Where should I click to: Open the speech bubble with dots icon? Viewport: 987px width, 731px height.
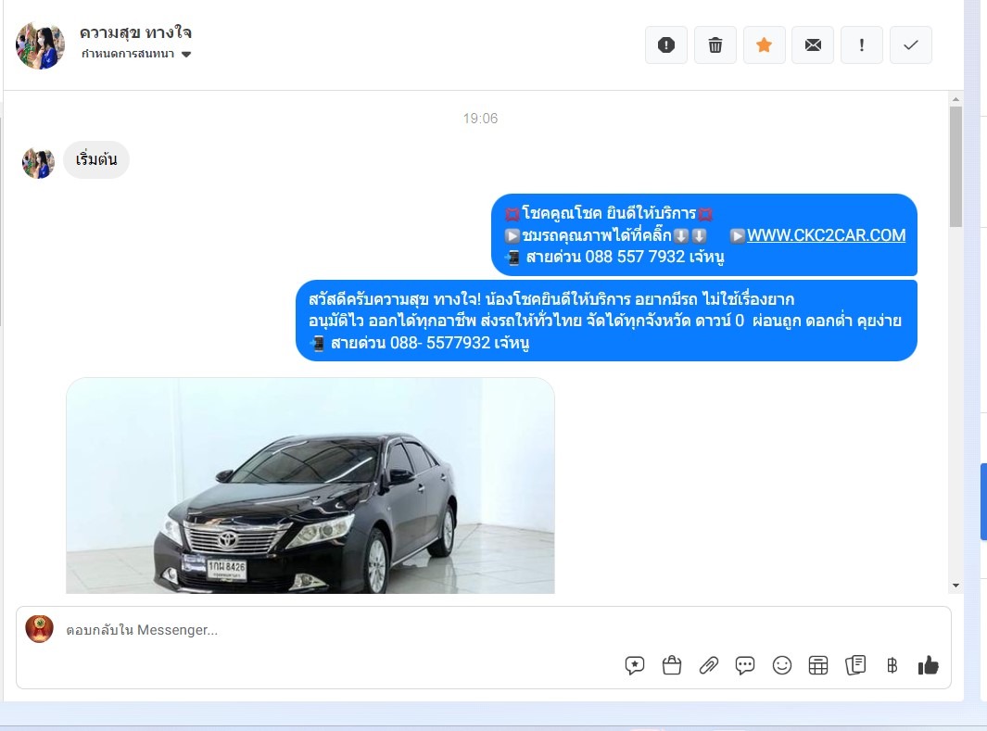click(x=745, y=665)
